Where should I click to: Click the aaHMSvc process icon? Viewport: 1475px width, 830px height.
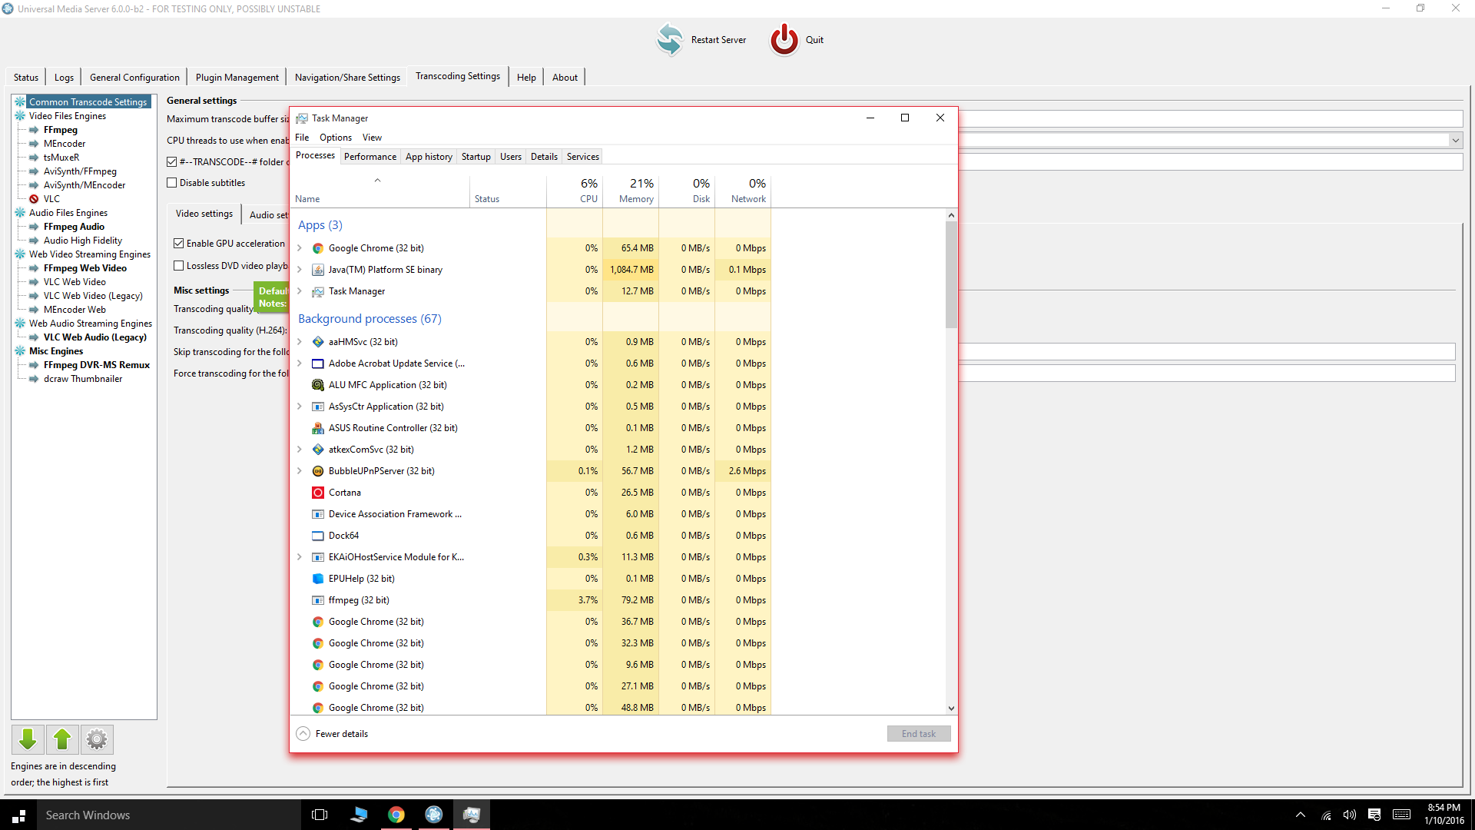[x=318, y=342]
